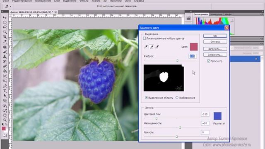Select the Quick Selection tool

pos(5,32)
